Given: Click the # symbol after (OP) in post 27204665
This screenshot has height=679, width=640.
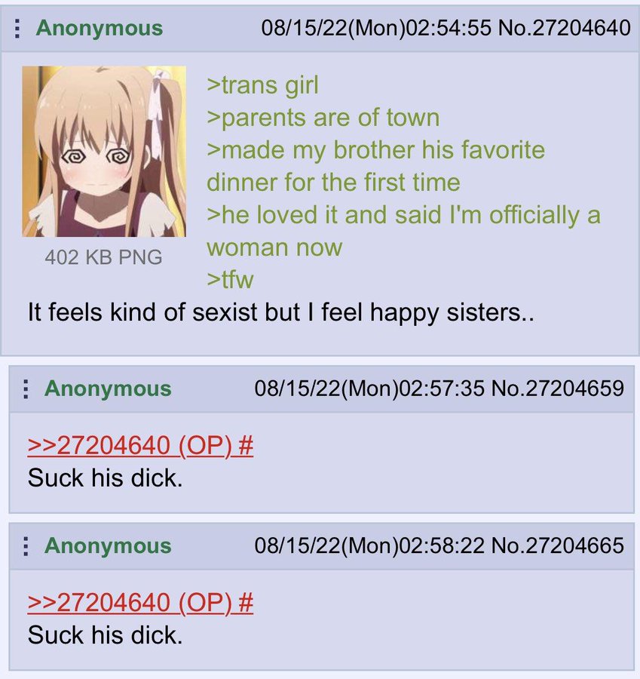Looking at the screenshot, I should (245, 603).
